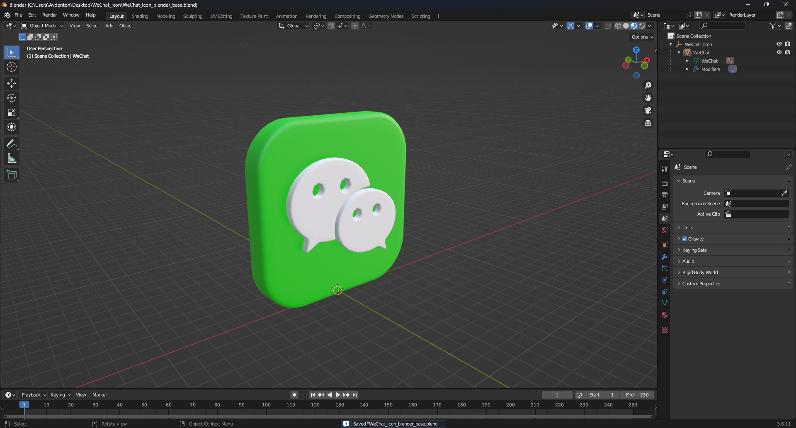Activate the Select Box tool
The image size is (796, 428).
12,52
